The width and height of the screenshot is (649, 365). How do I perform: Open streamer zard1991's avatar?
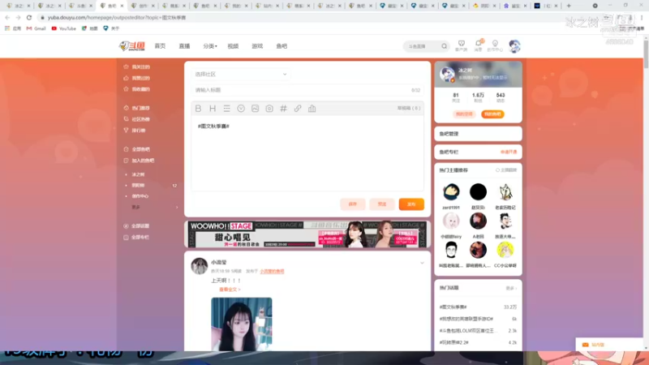pos(451,192)
